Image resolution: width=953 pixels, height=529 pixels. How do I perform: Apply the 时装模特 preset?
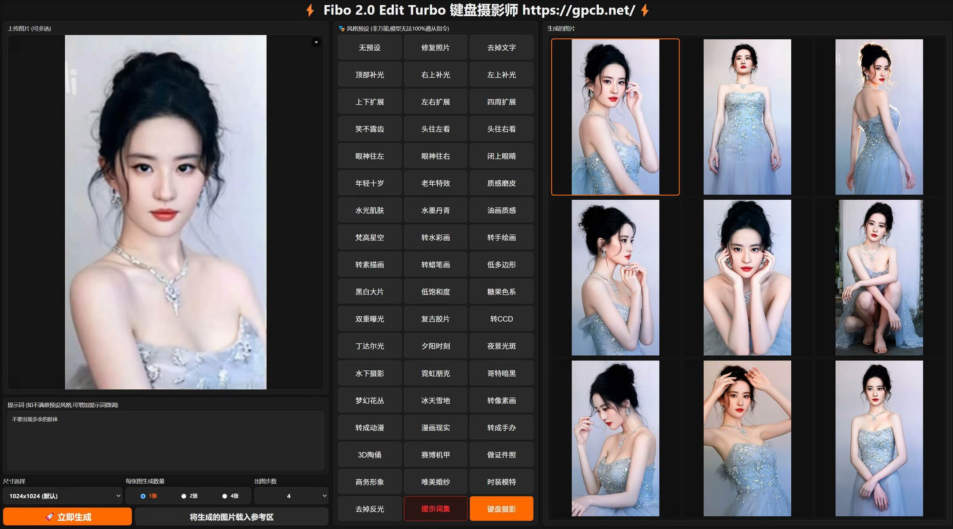(x=501, y=482)
